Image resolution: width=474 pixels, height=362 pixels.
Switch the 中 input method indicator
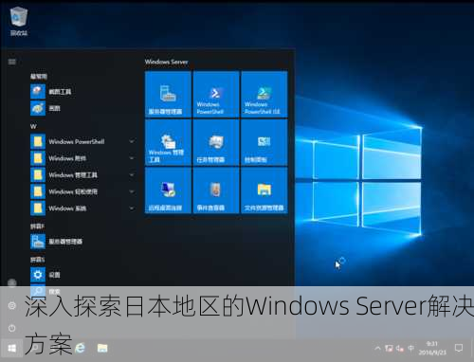click(410, 348)
